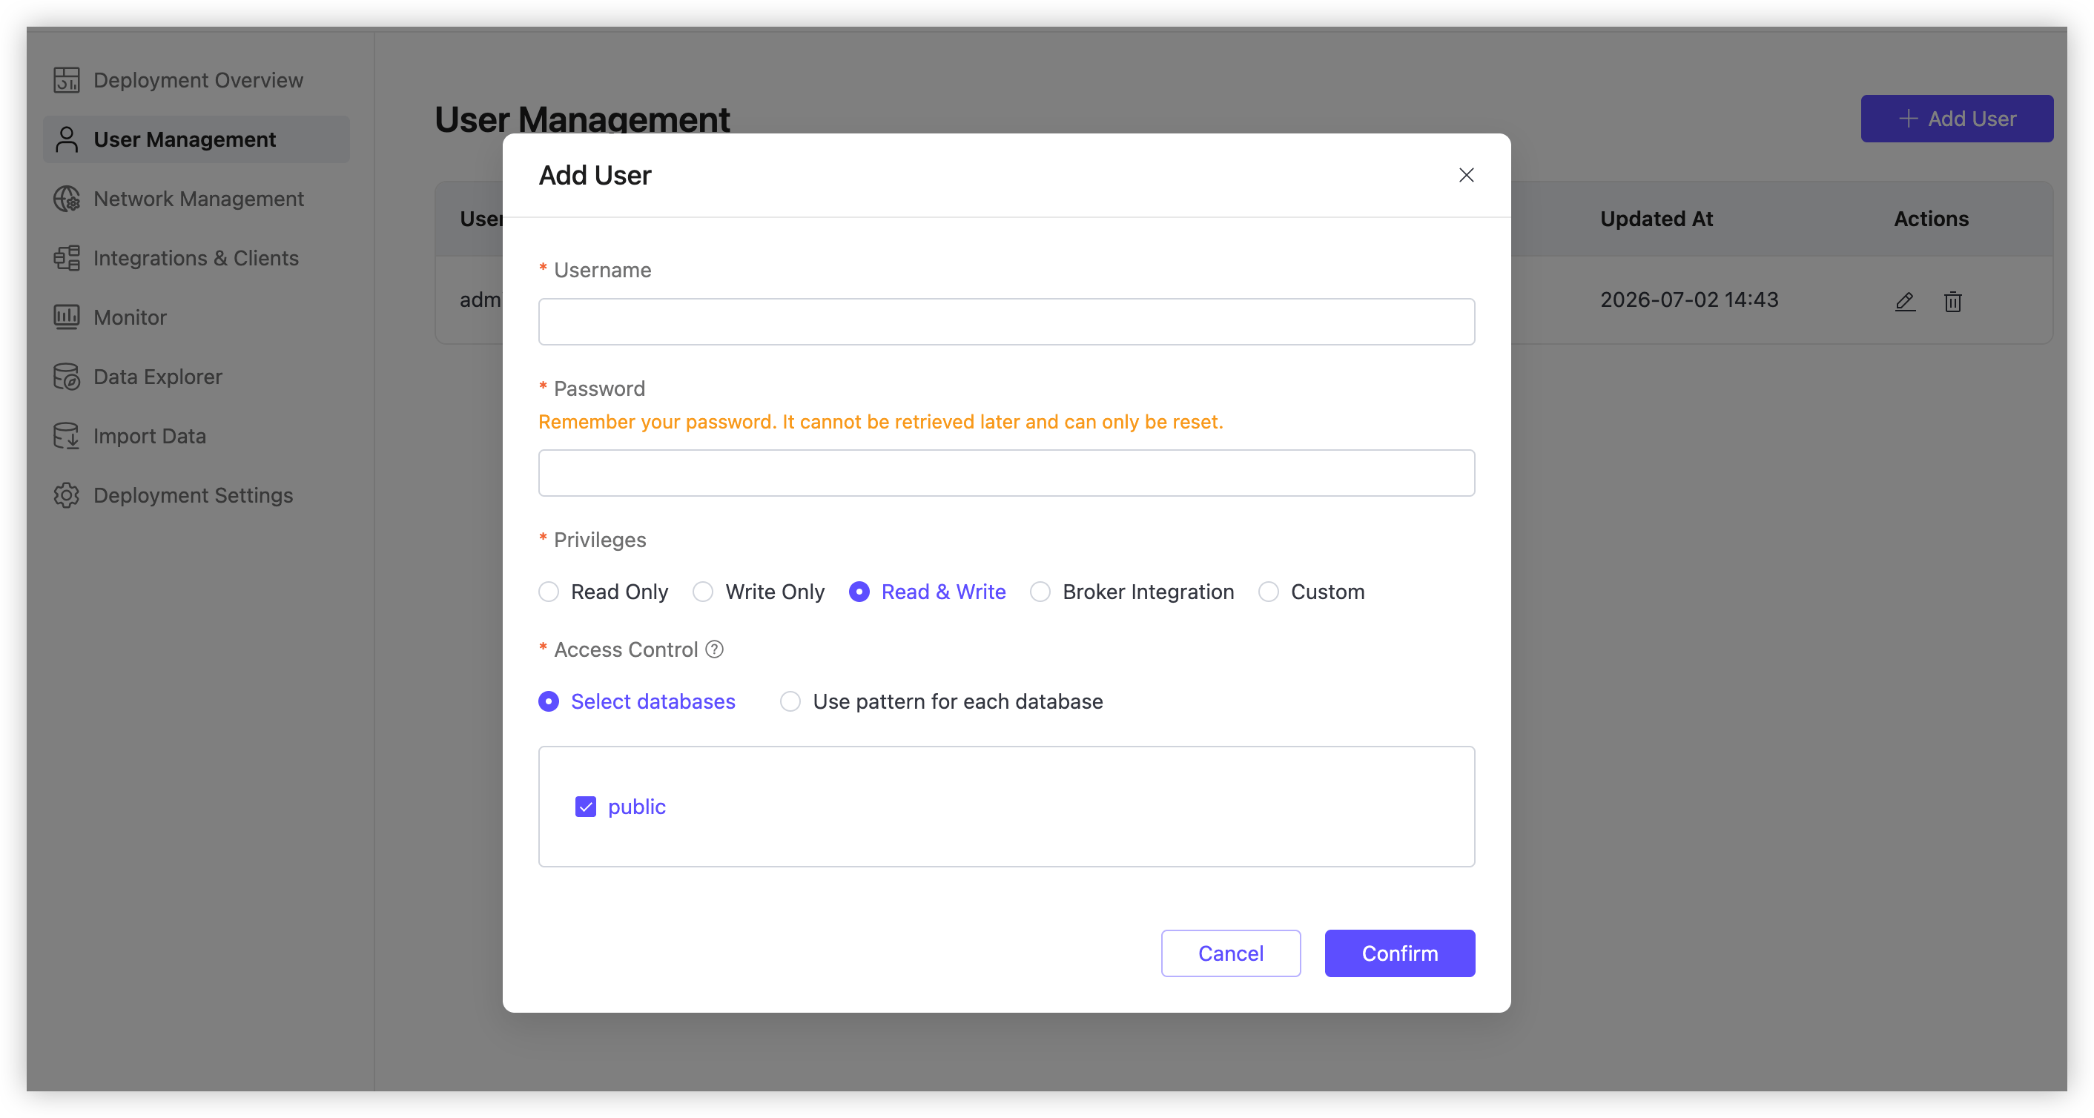Click the Actions column header

pos(1931,219)
